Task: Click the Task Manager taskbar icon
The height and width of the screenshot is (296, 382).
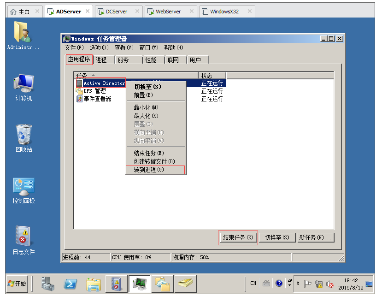Action: point(139,284)
